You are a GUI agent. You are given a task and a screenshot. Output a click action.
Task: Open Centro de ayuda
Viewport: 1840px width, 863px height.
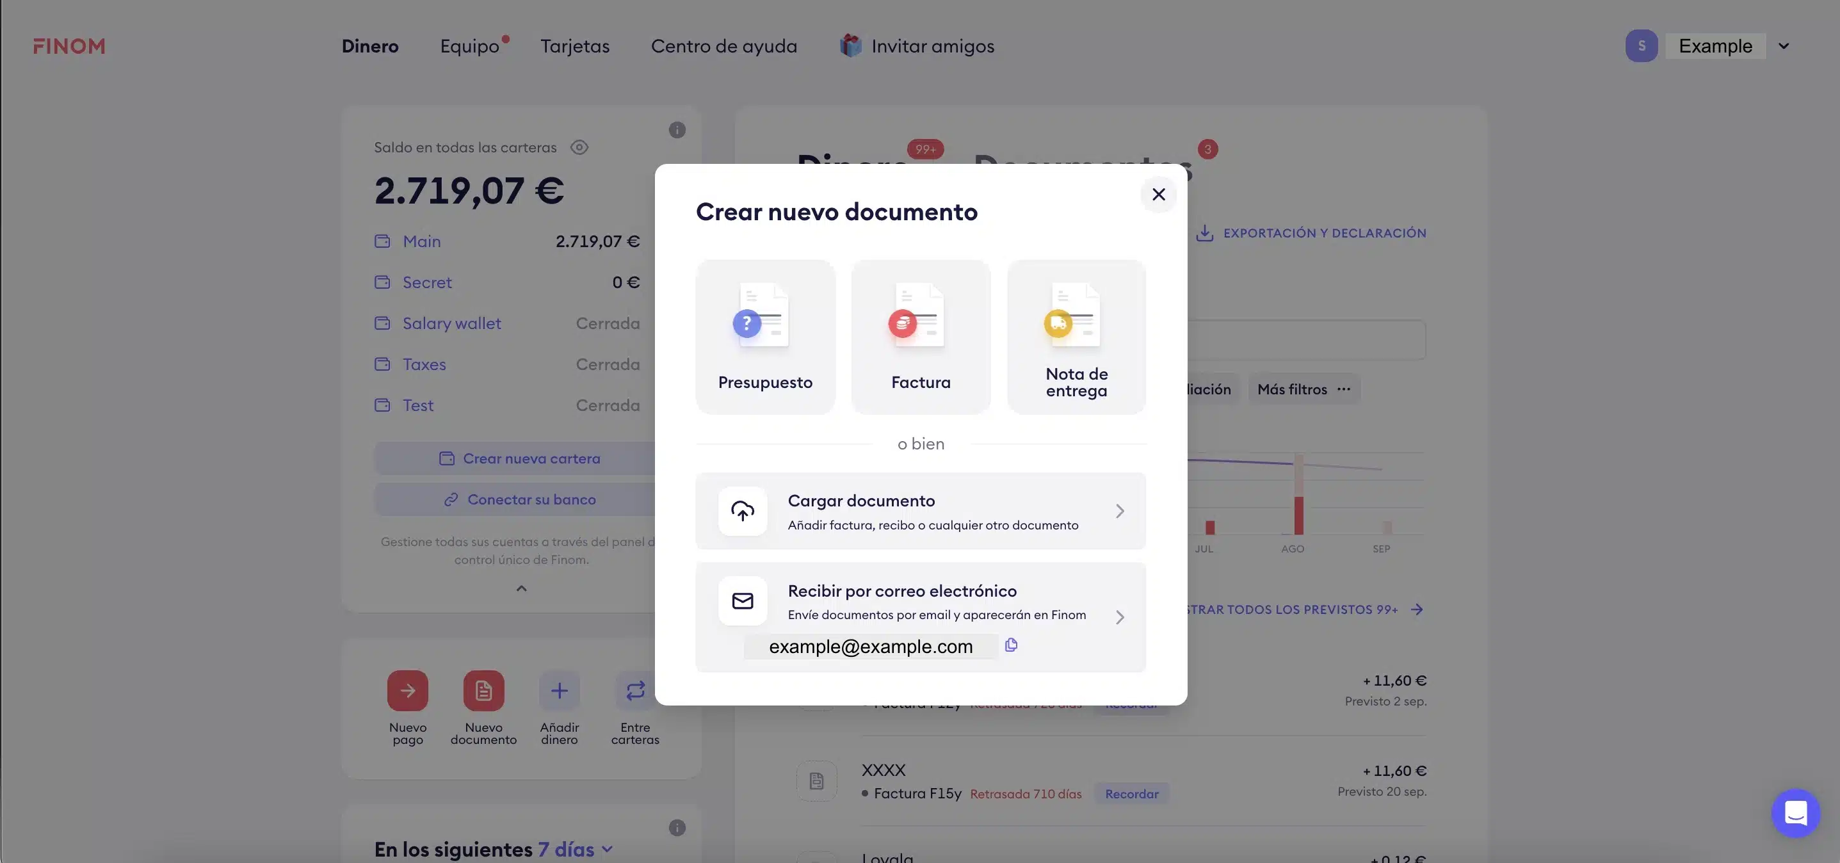[723, 45]
